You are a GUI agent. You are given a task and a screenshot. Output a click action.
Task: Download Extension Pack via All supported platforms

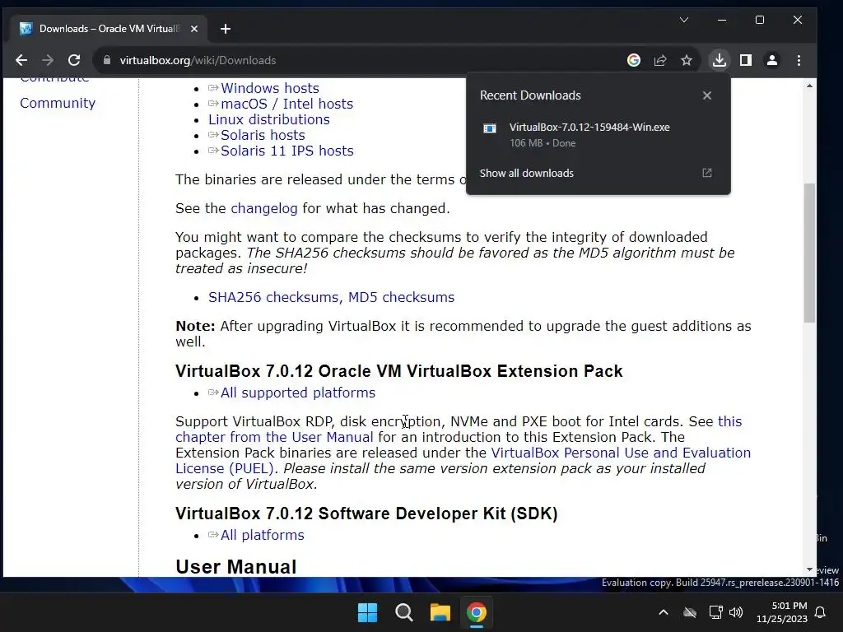298,393
